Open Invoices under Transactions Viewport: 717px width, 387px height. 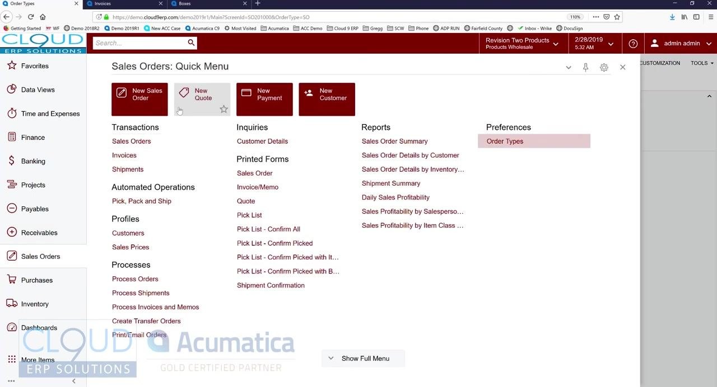tap(124, 155)
